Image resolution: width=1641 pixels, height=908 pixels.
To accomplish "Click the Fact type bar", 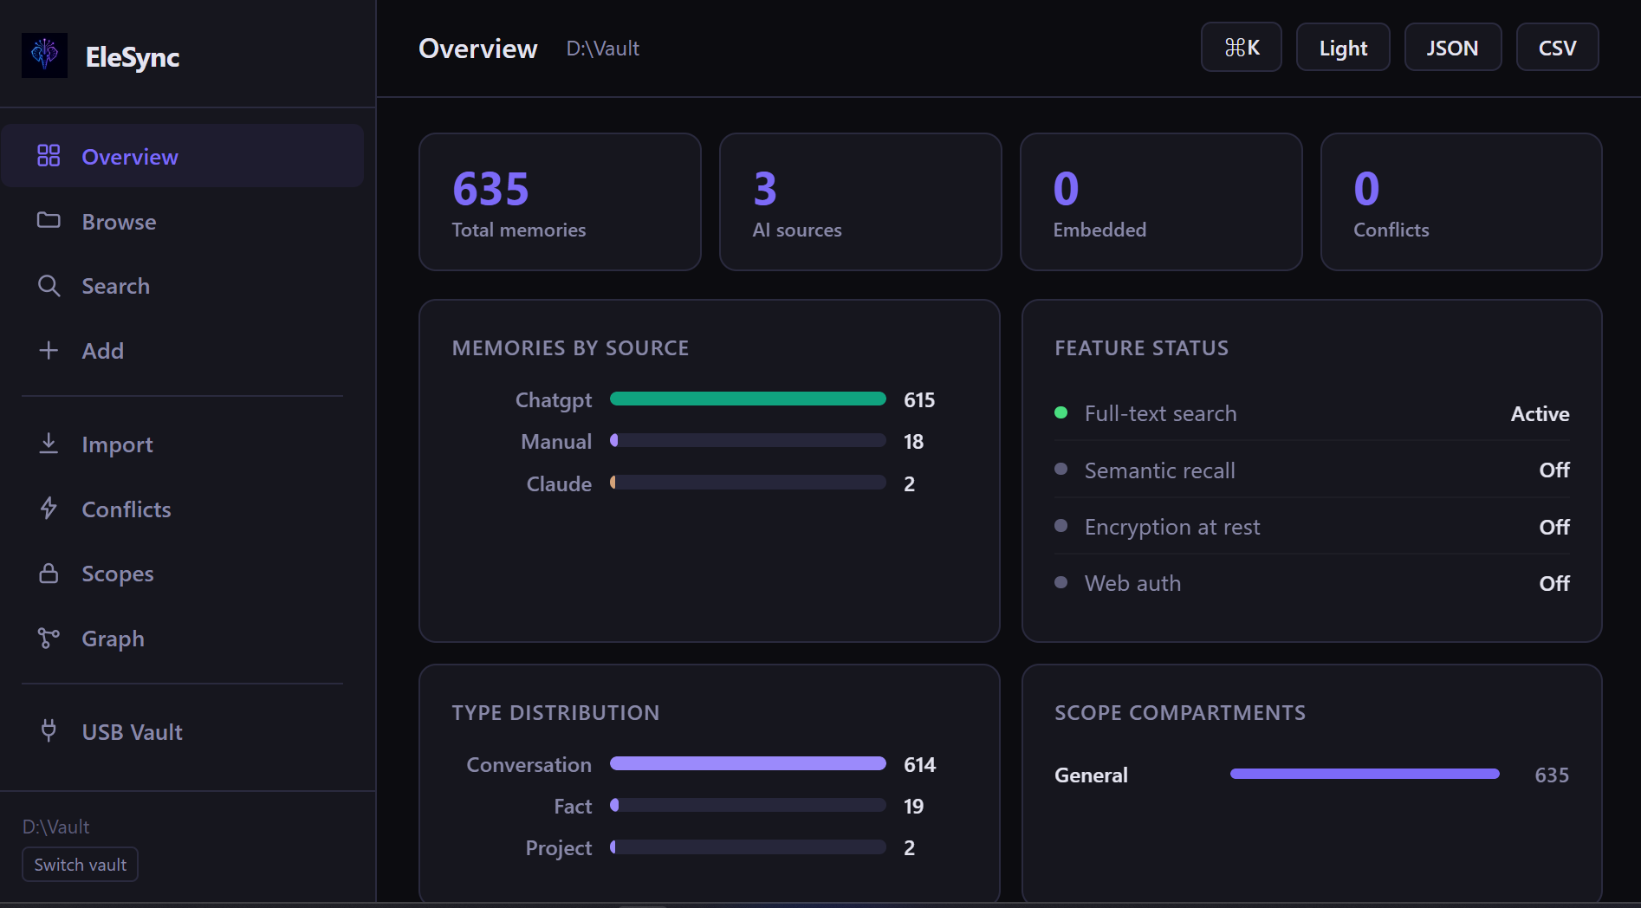I will 748,805.
